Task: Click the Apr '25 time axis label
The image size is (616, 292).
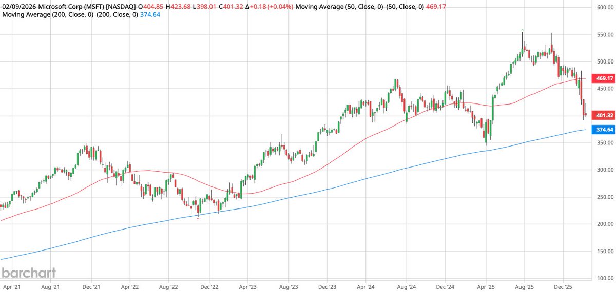Action: pyautogui.click(x=486, y=287)
